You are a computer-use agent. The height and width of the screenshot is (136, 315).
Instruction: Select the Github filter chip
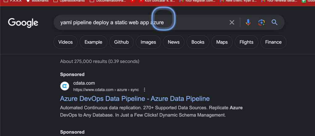pos(121,42)
